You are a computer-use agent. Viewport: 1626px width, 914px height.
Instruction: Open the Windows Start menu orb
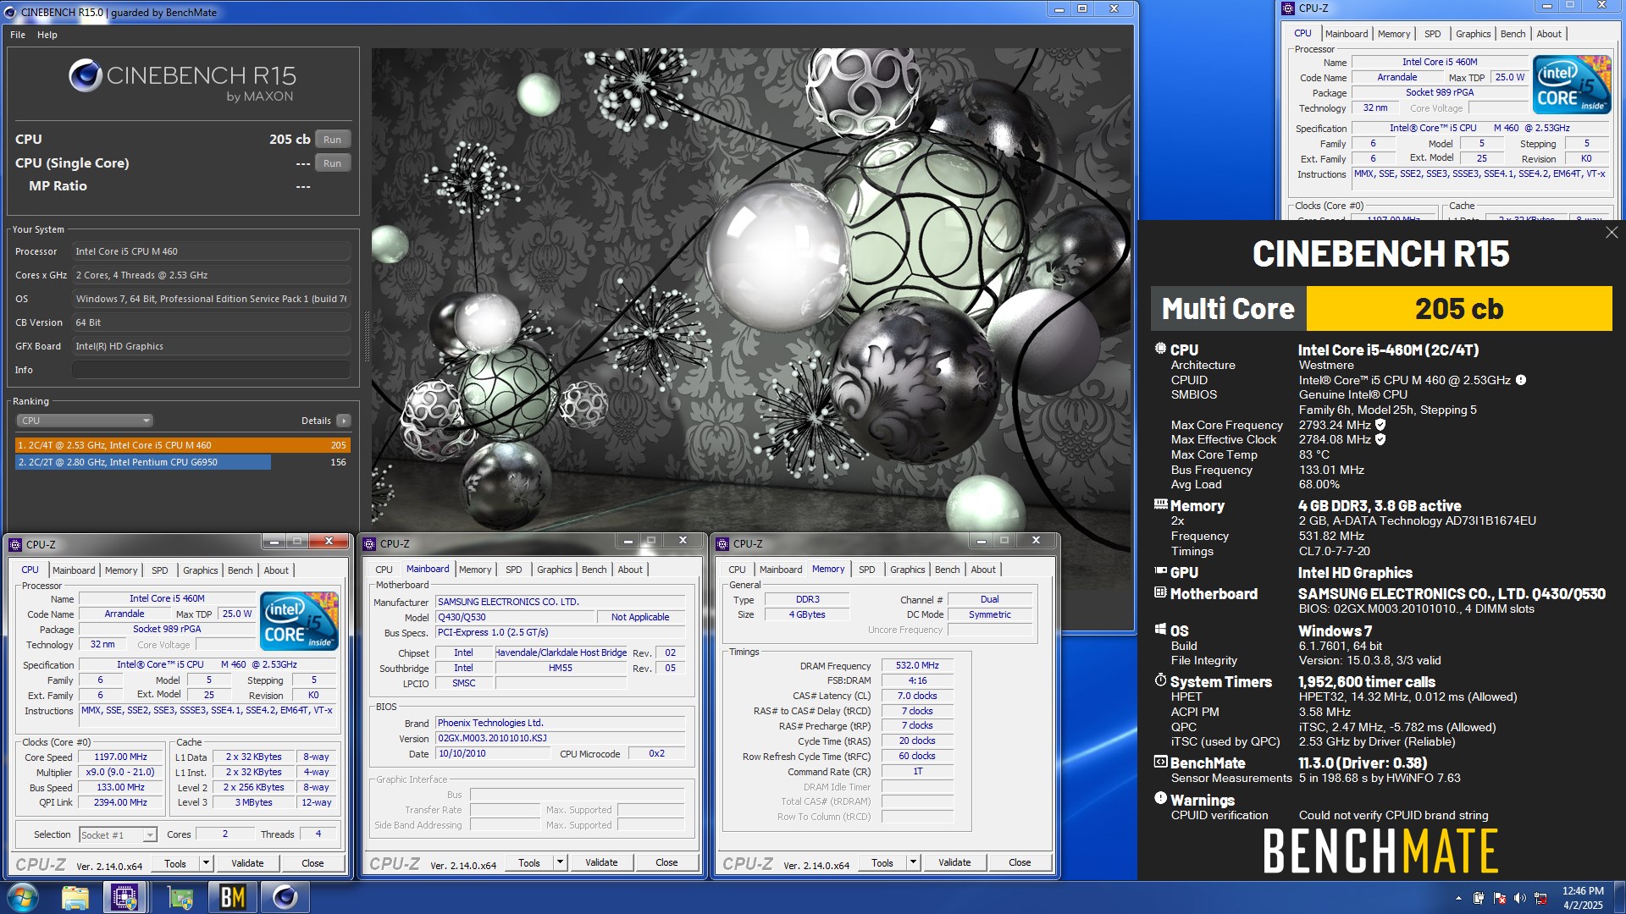point(23,897)
